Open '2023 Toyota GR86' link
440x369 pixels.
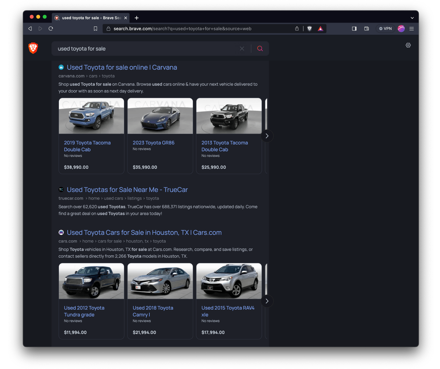[154, 143]
